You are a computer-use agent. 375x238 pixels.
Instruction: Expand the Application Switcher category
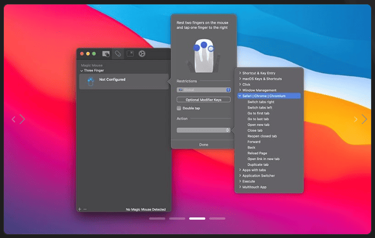[240, 176]
